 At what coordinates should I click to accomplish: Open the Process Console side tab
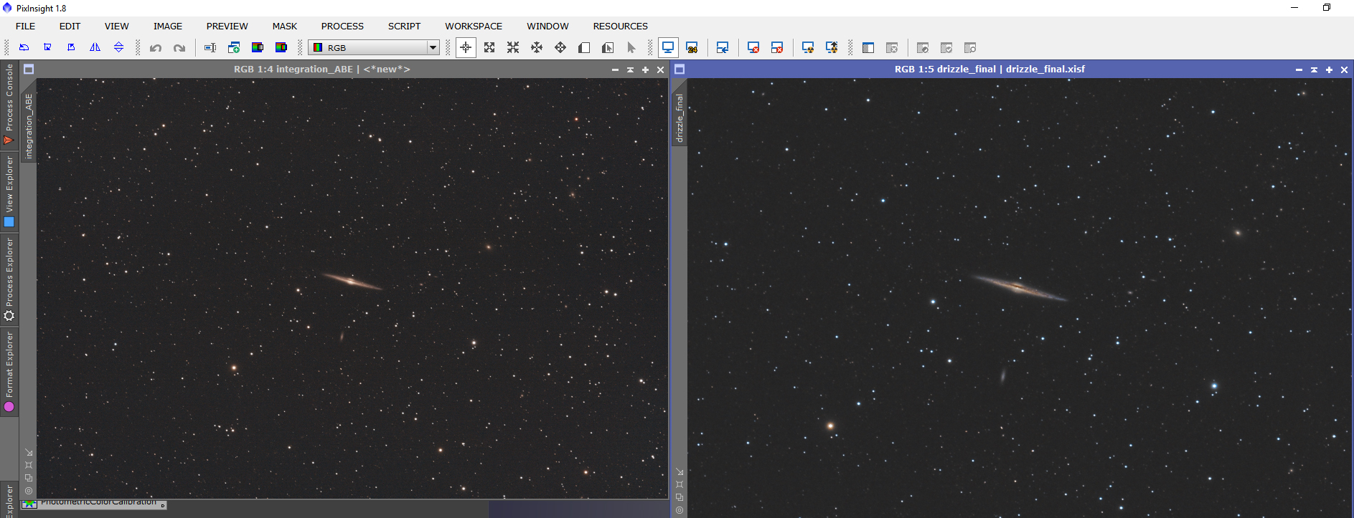coord(9,105)
